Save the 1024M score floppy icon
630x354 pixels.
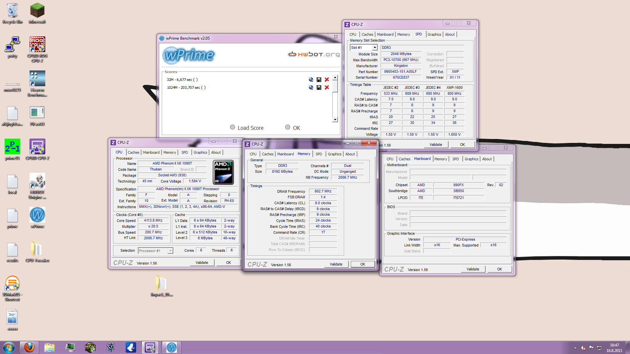[x=319, y=88]
